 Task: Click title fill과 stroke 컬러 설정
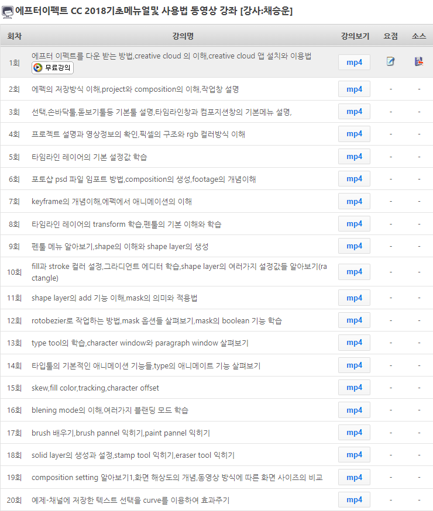pyautogui.click(x=179, y=272)
